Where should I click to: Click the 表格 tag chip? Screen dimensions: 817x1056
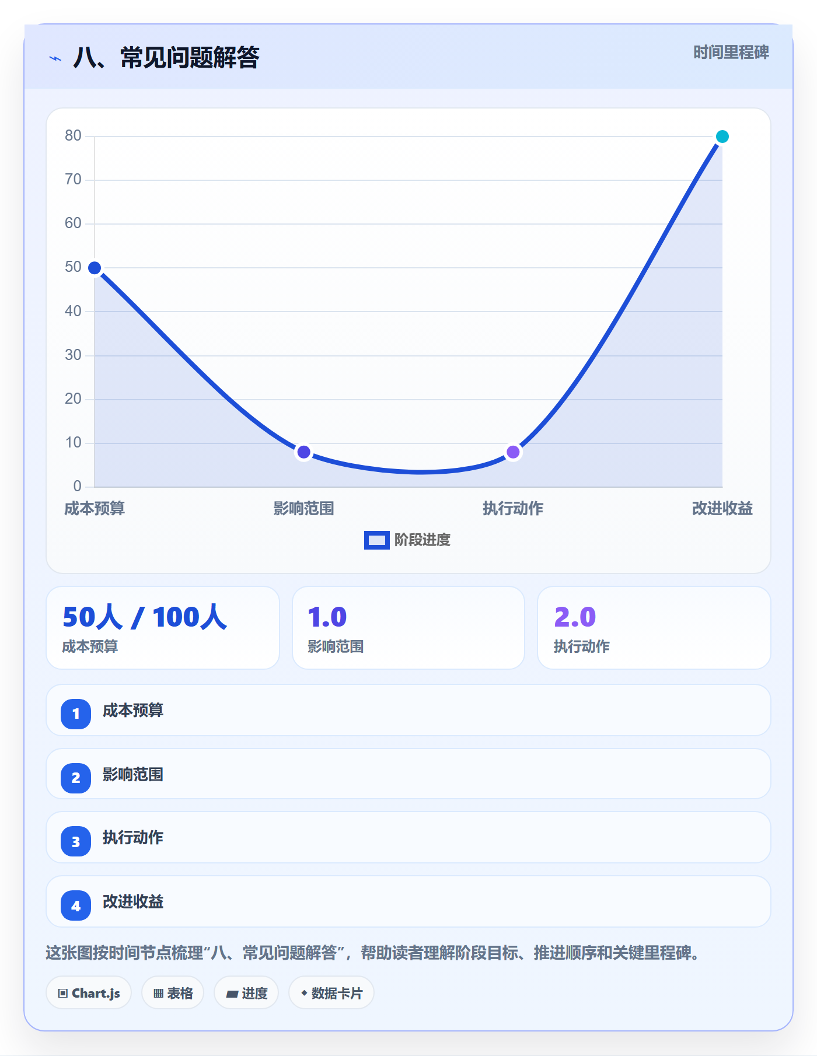point(173,993)
